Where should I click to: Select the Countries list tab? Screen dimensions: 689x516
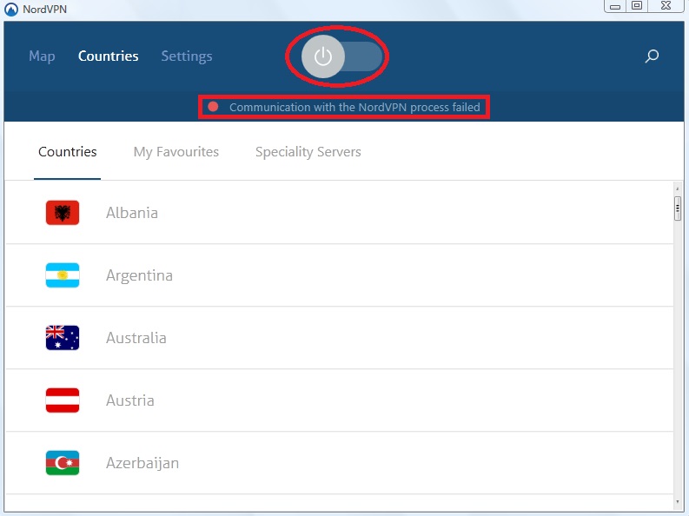pyautogui.click(x=67, y=151)
